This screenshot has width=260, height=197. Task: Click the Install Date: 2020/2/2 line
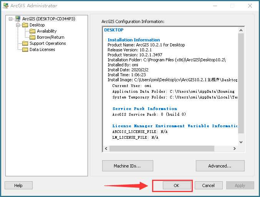128,70
